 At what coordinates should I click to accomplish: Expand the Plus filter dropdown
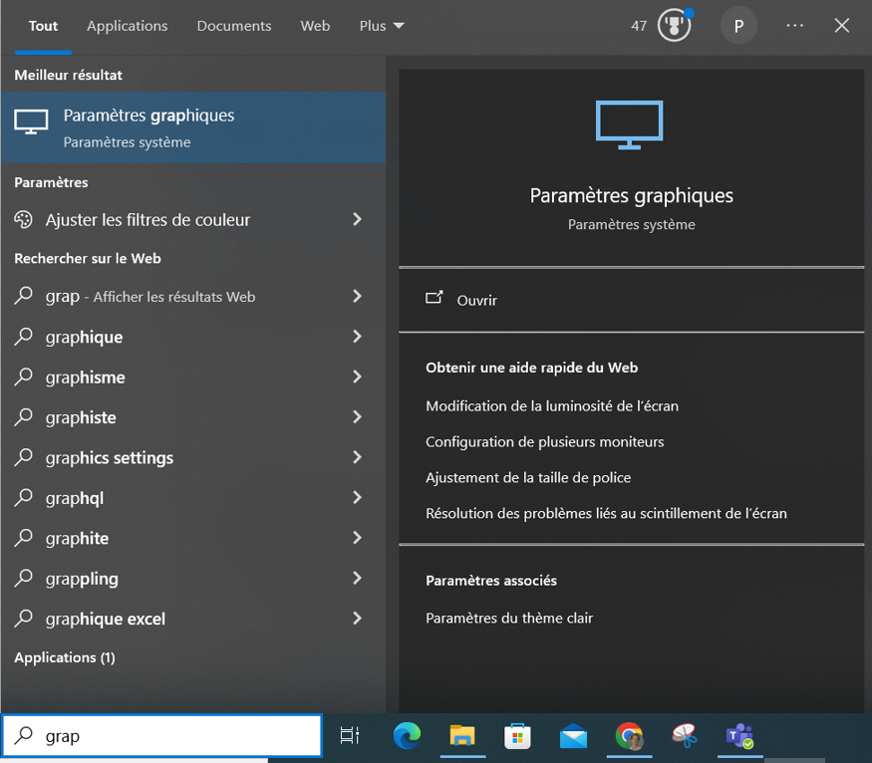coord(382,26)
